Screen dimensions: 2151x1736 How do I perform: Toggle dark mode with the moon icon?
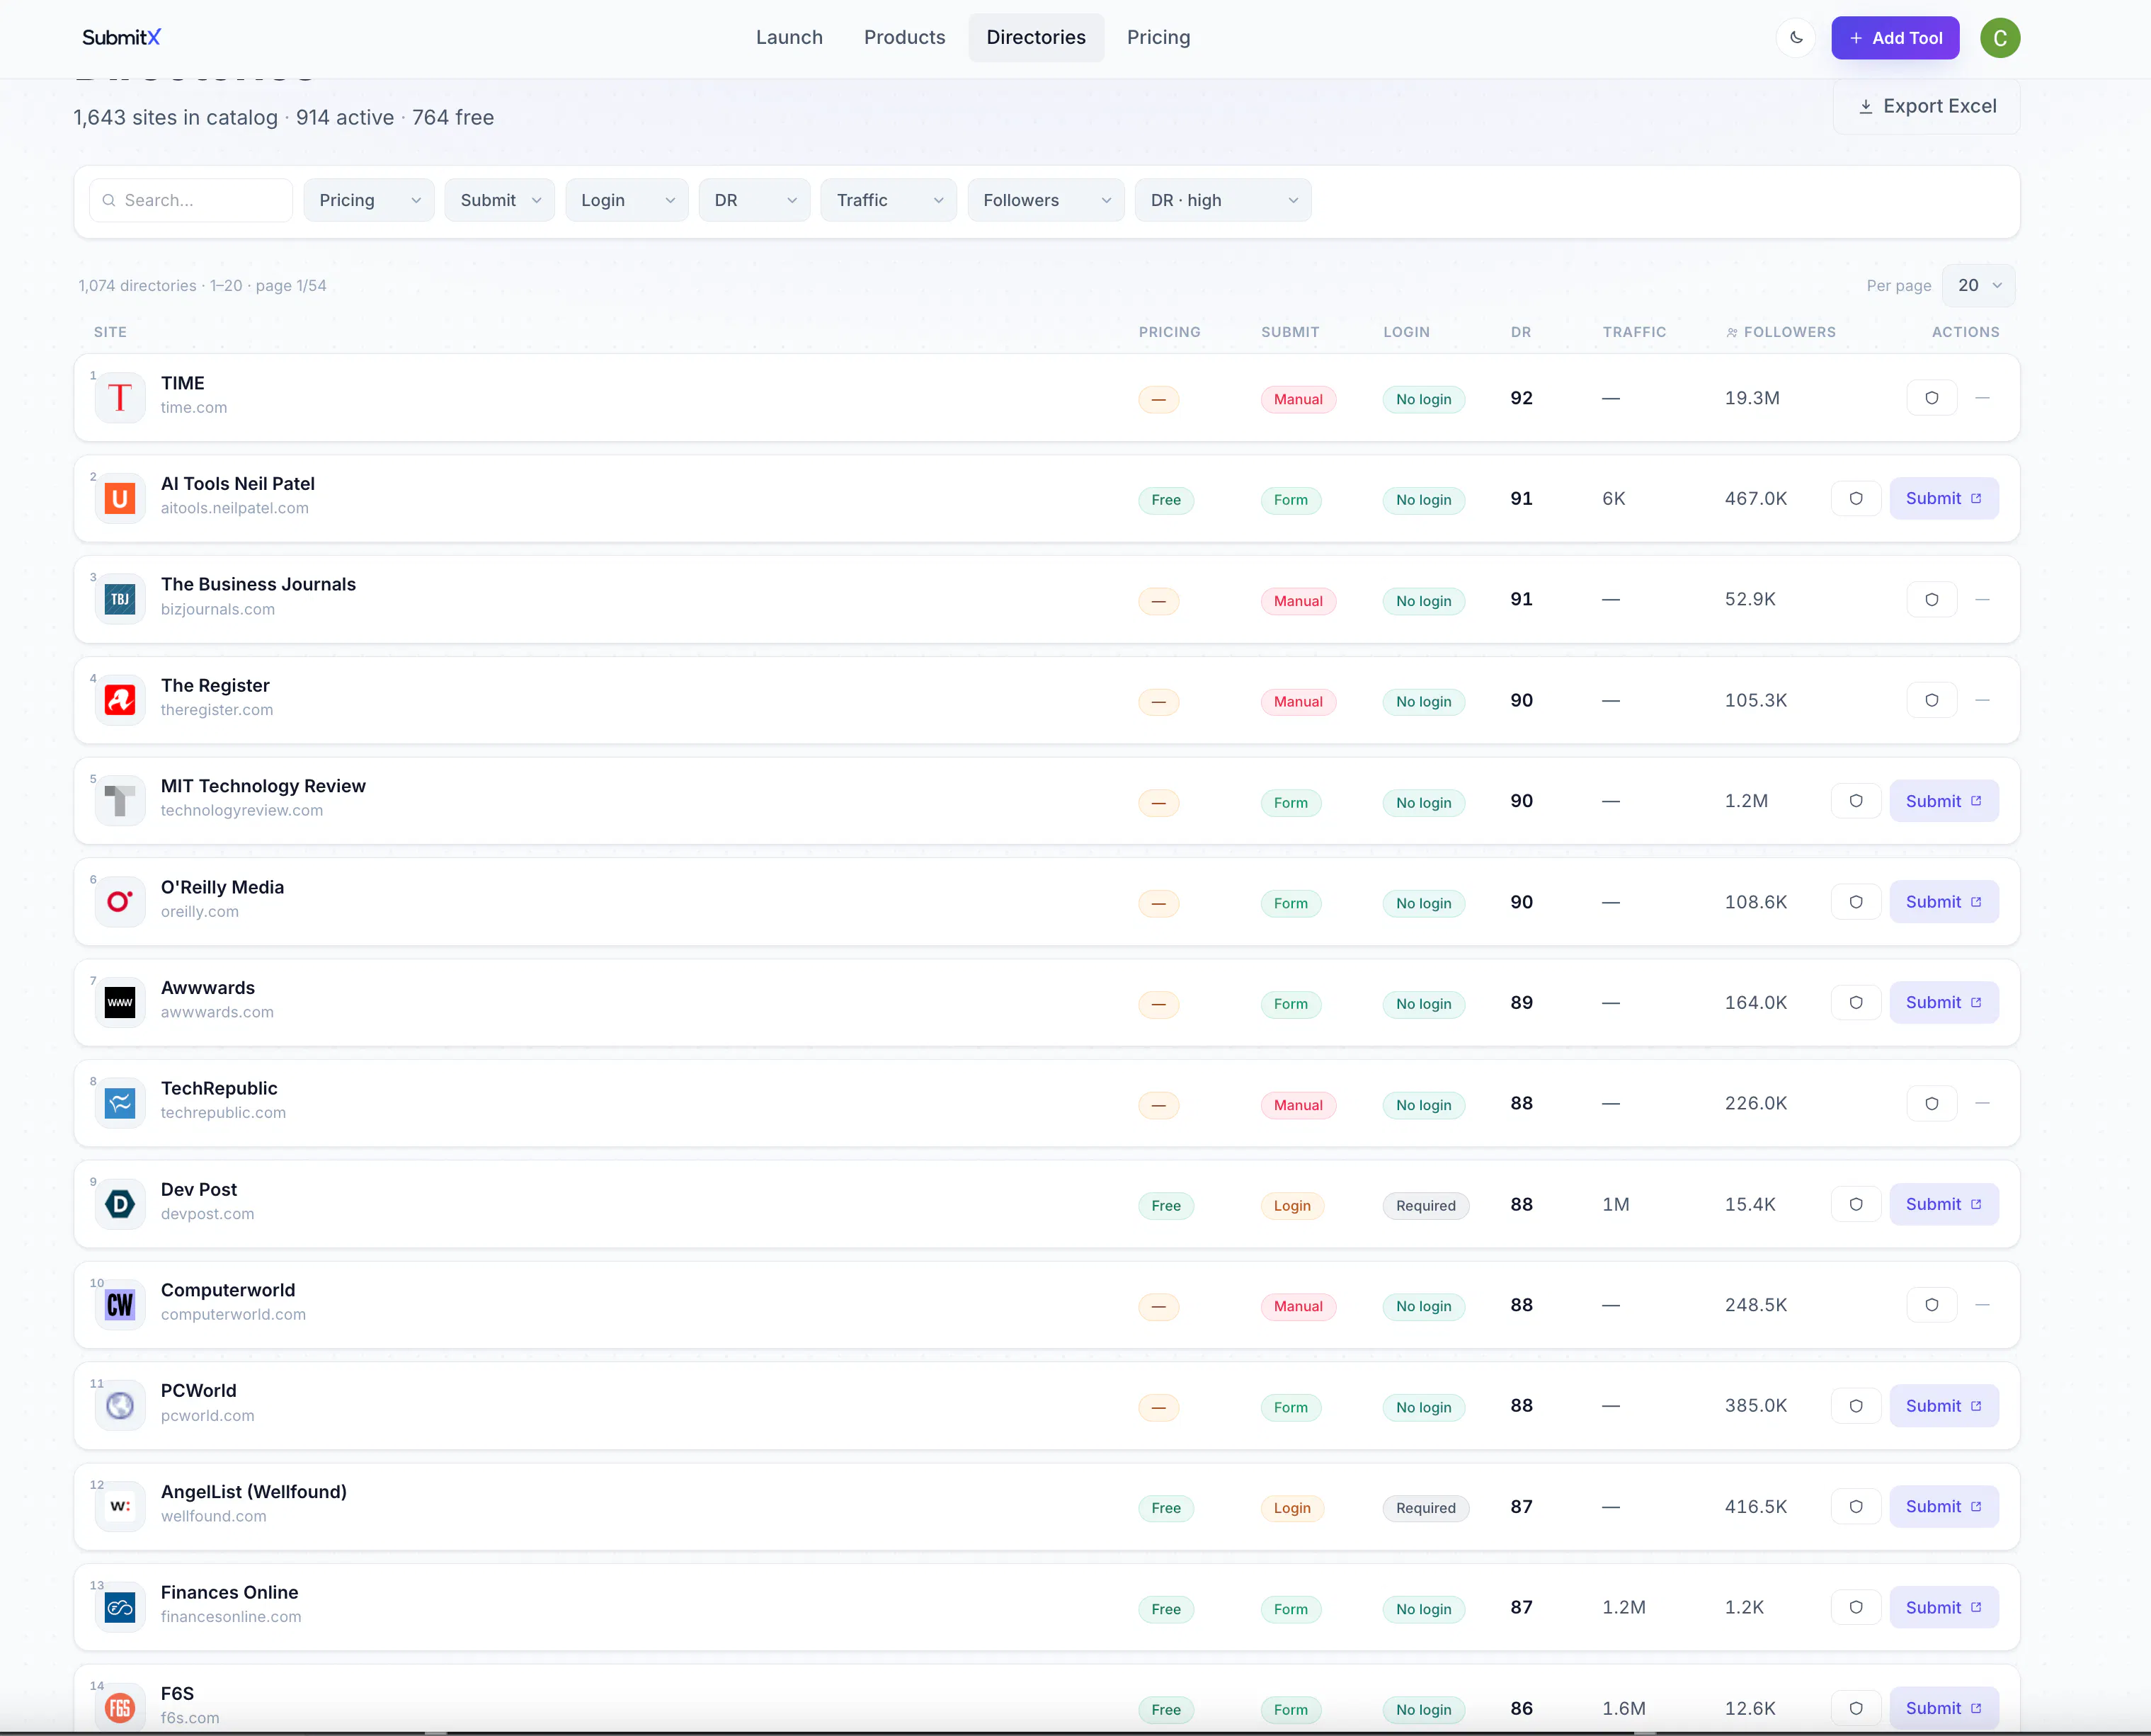[x=1796, y=38]
